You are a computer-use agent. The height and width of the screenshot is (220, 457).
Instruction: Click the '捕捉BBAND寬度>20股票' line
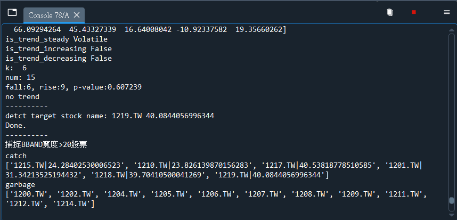pyautogui.click(x=46, y=144)
